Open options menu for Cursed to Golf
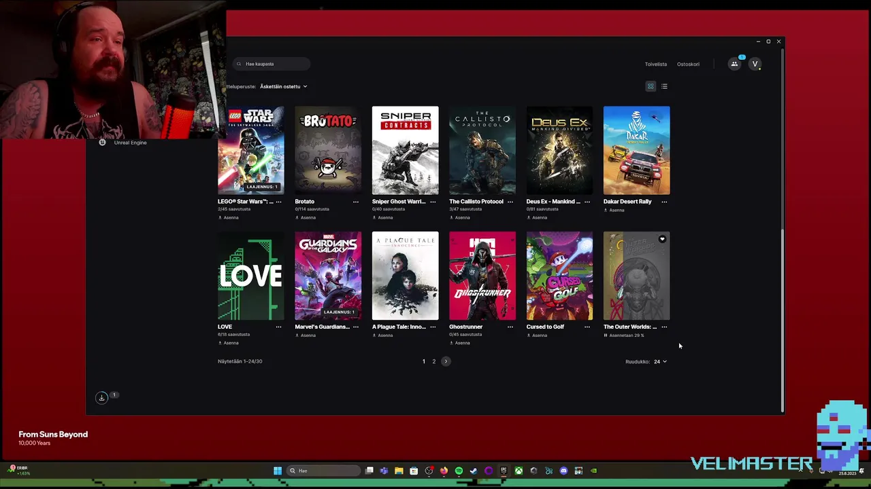871x489 pixels. [587, 327]
